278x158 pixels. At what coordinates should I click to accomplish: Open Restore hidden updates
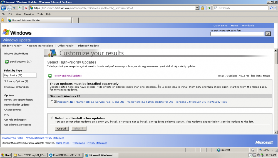coord(17,105)
